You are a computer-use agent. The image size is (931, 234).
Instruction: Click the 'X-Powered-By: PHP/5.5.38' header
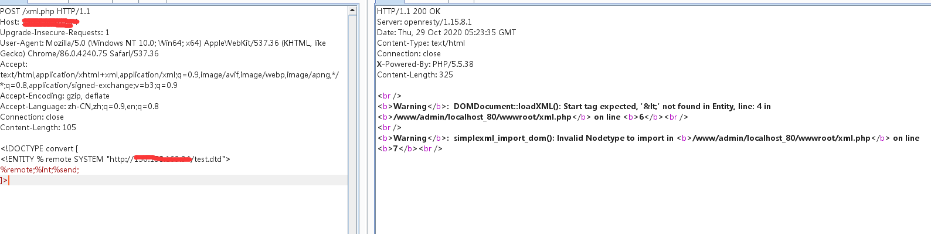[425, 64]
